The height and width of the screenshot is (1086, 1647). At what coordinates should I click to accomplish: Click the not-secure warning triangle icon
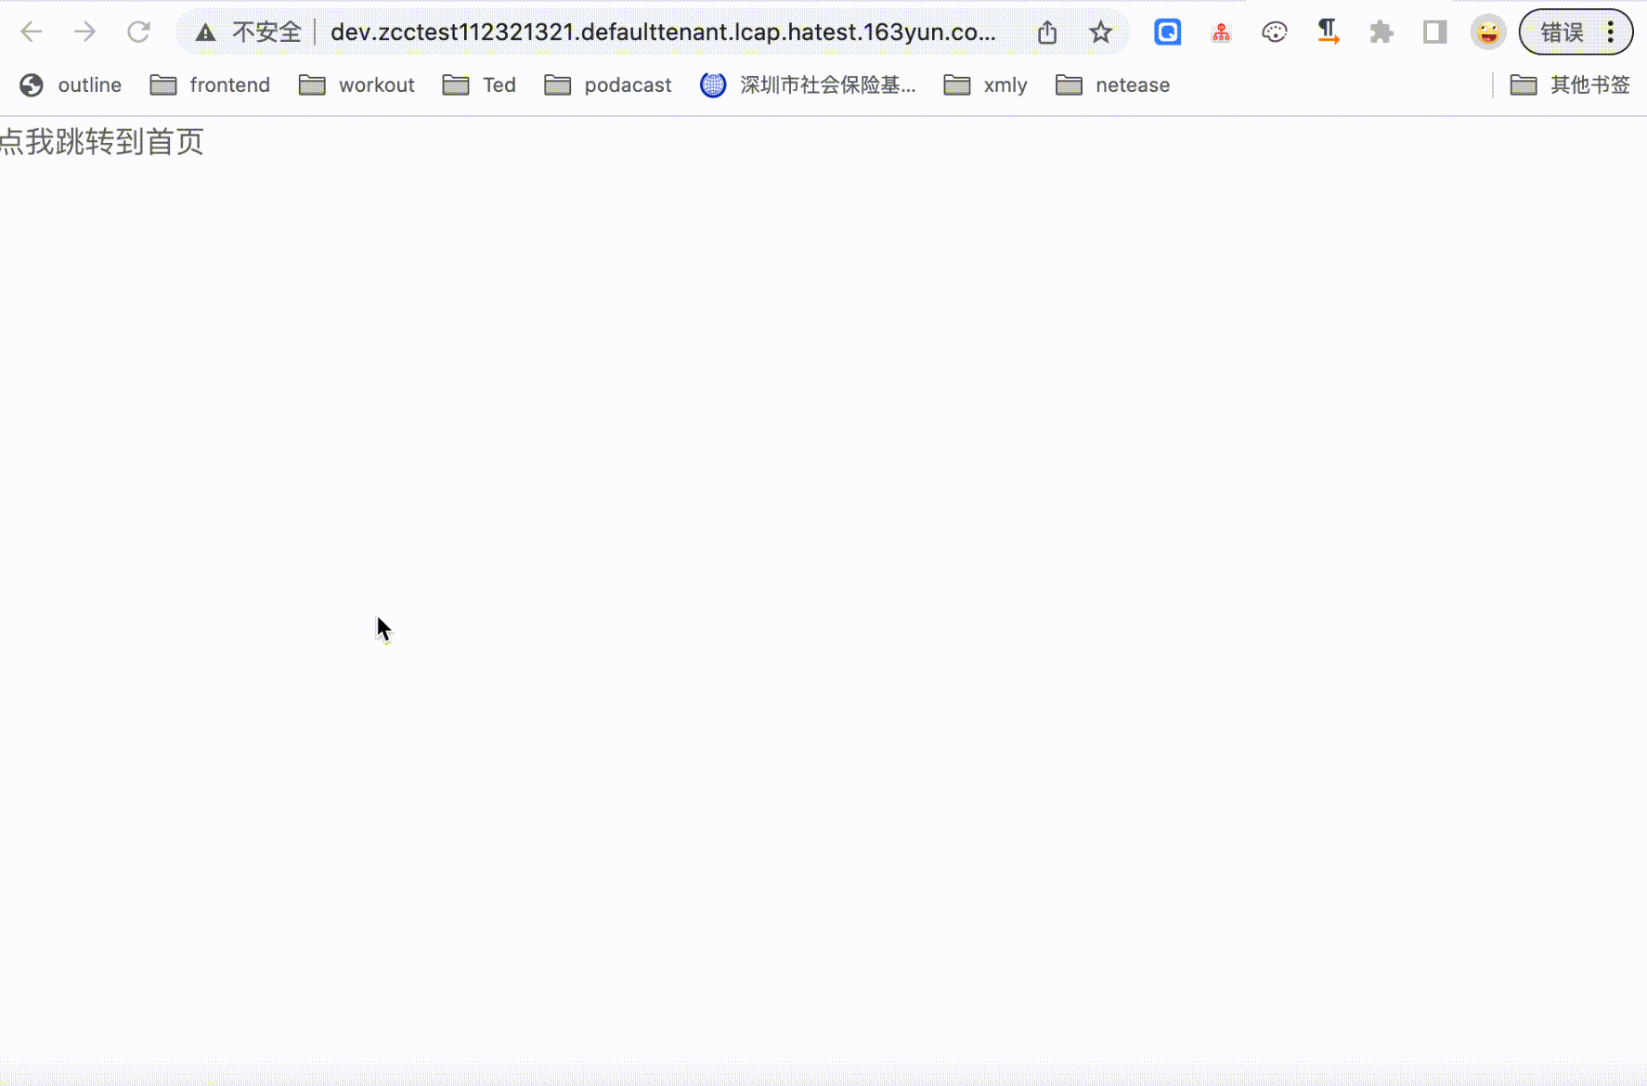[205, 32]
